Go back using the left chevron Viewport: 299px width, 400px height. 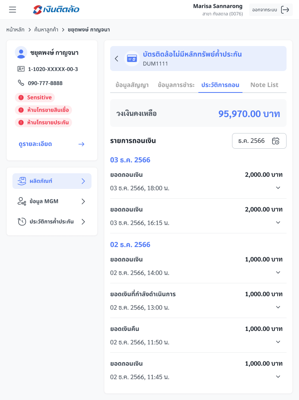(x=116, y=59)
